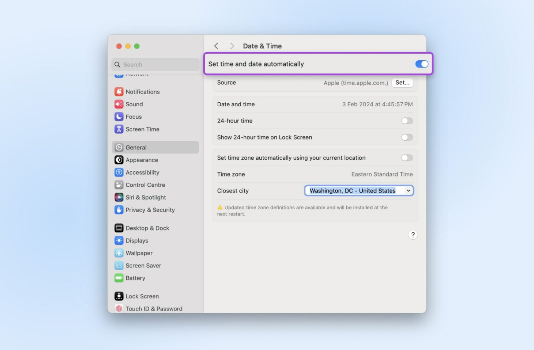Enable 24-hour time

coord(407,121)
